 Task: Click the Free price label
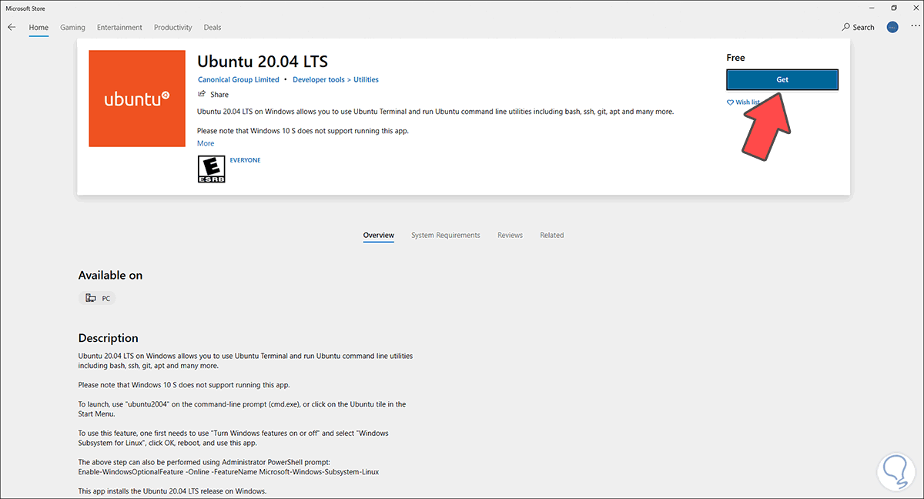coord(735,58)
